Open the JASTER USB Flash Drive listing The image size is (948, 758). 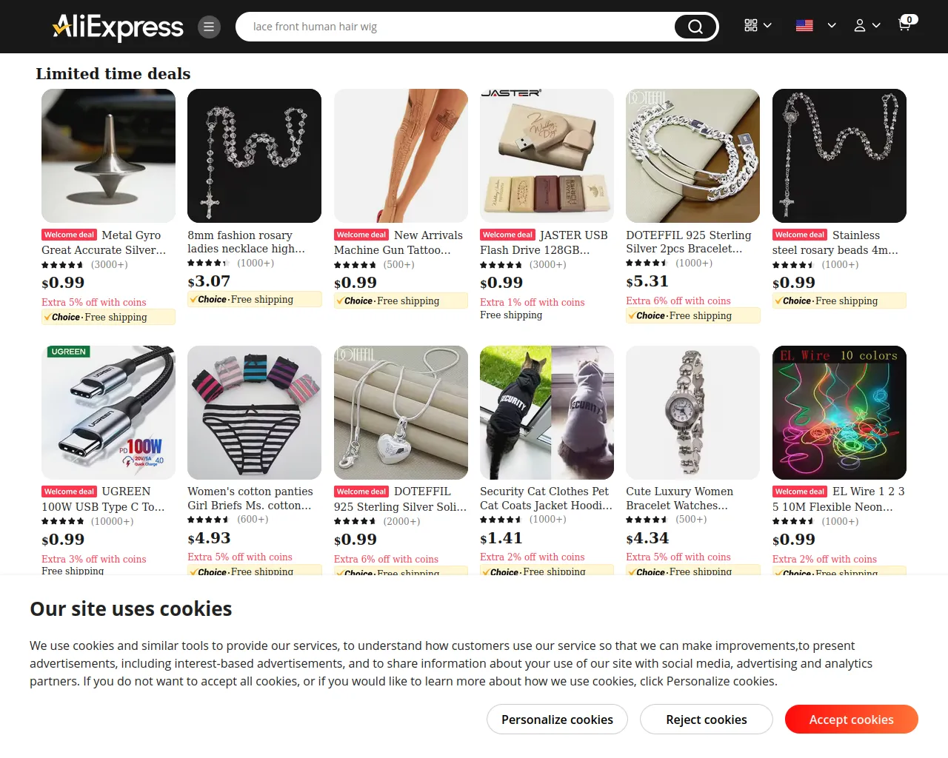click(x=544, y=242)
